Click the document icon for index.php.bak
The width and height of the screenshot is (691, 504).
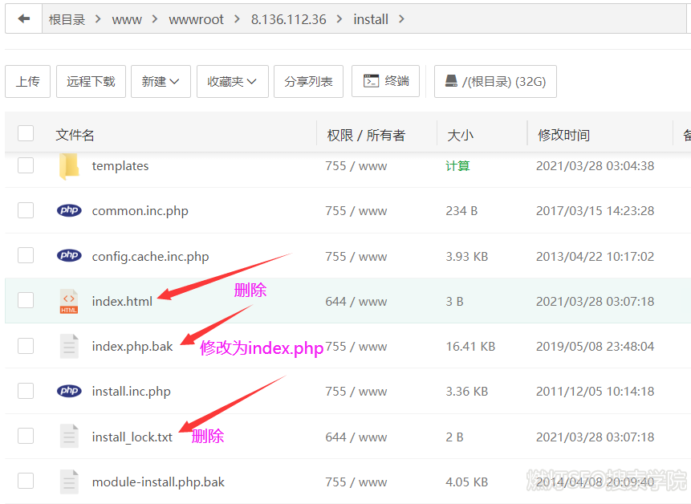(x=69, y=347)
